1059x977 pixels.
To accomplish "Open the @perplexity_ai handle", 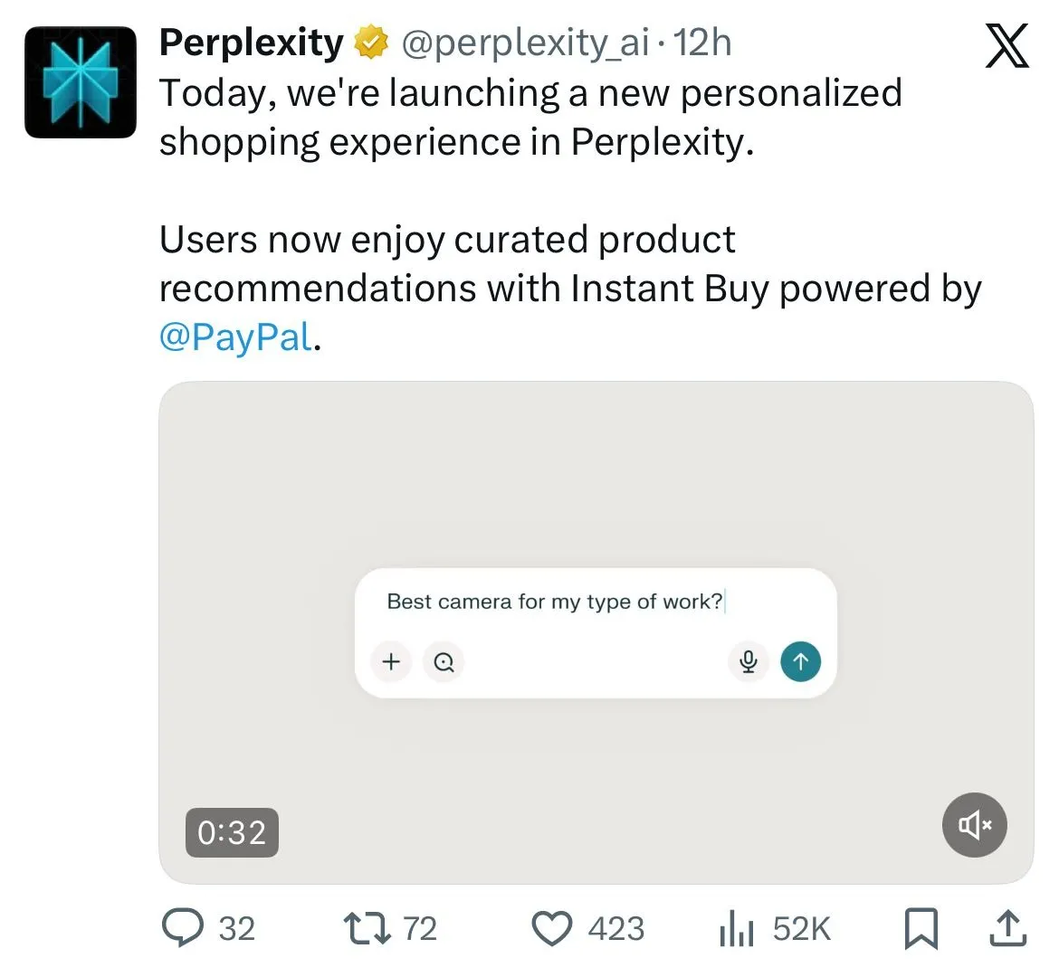I will 525,43.
